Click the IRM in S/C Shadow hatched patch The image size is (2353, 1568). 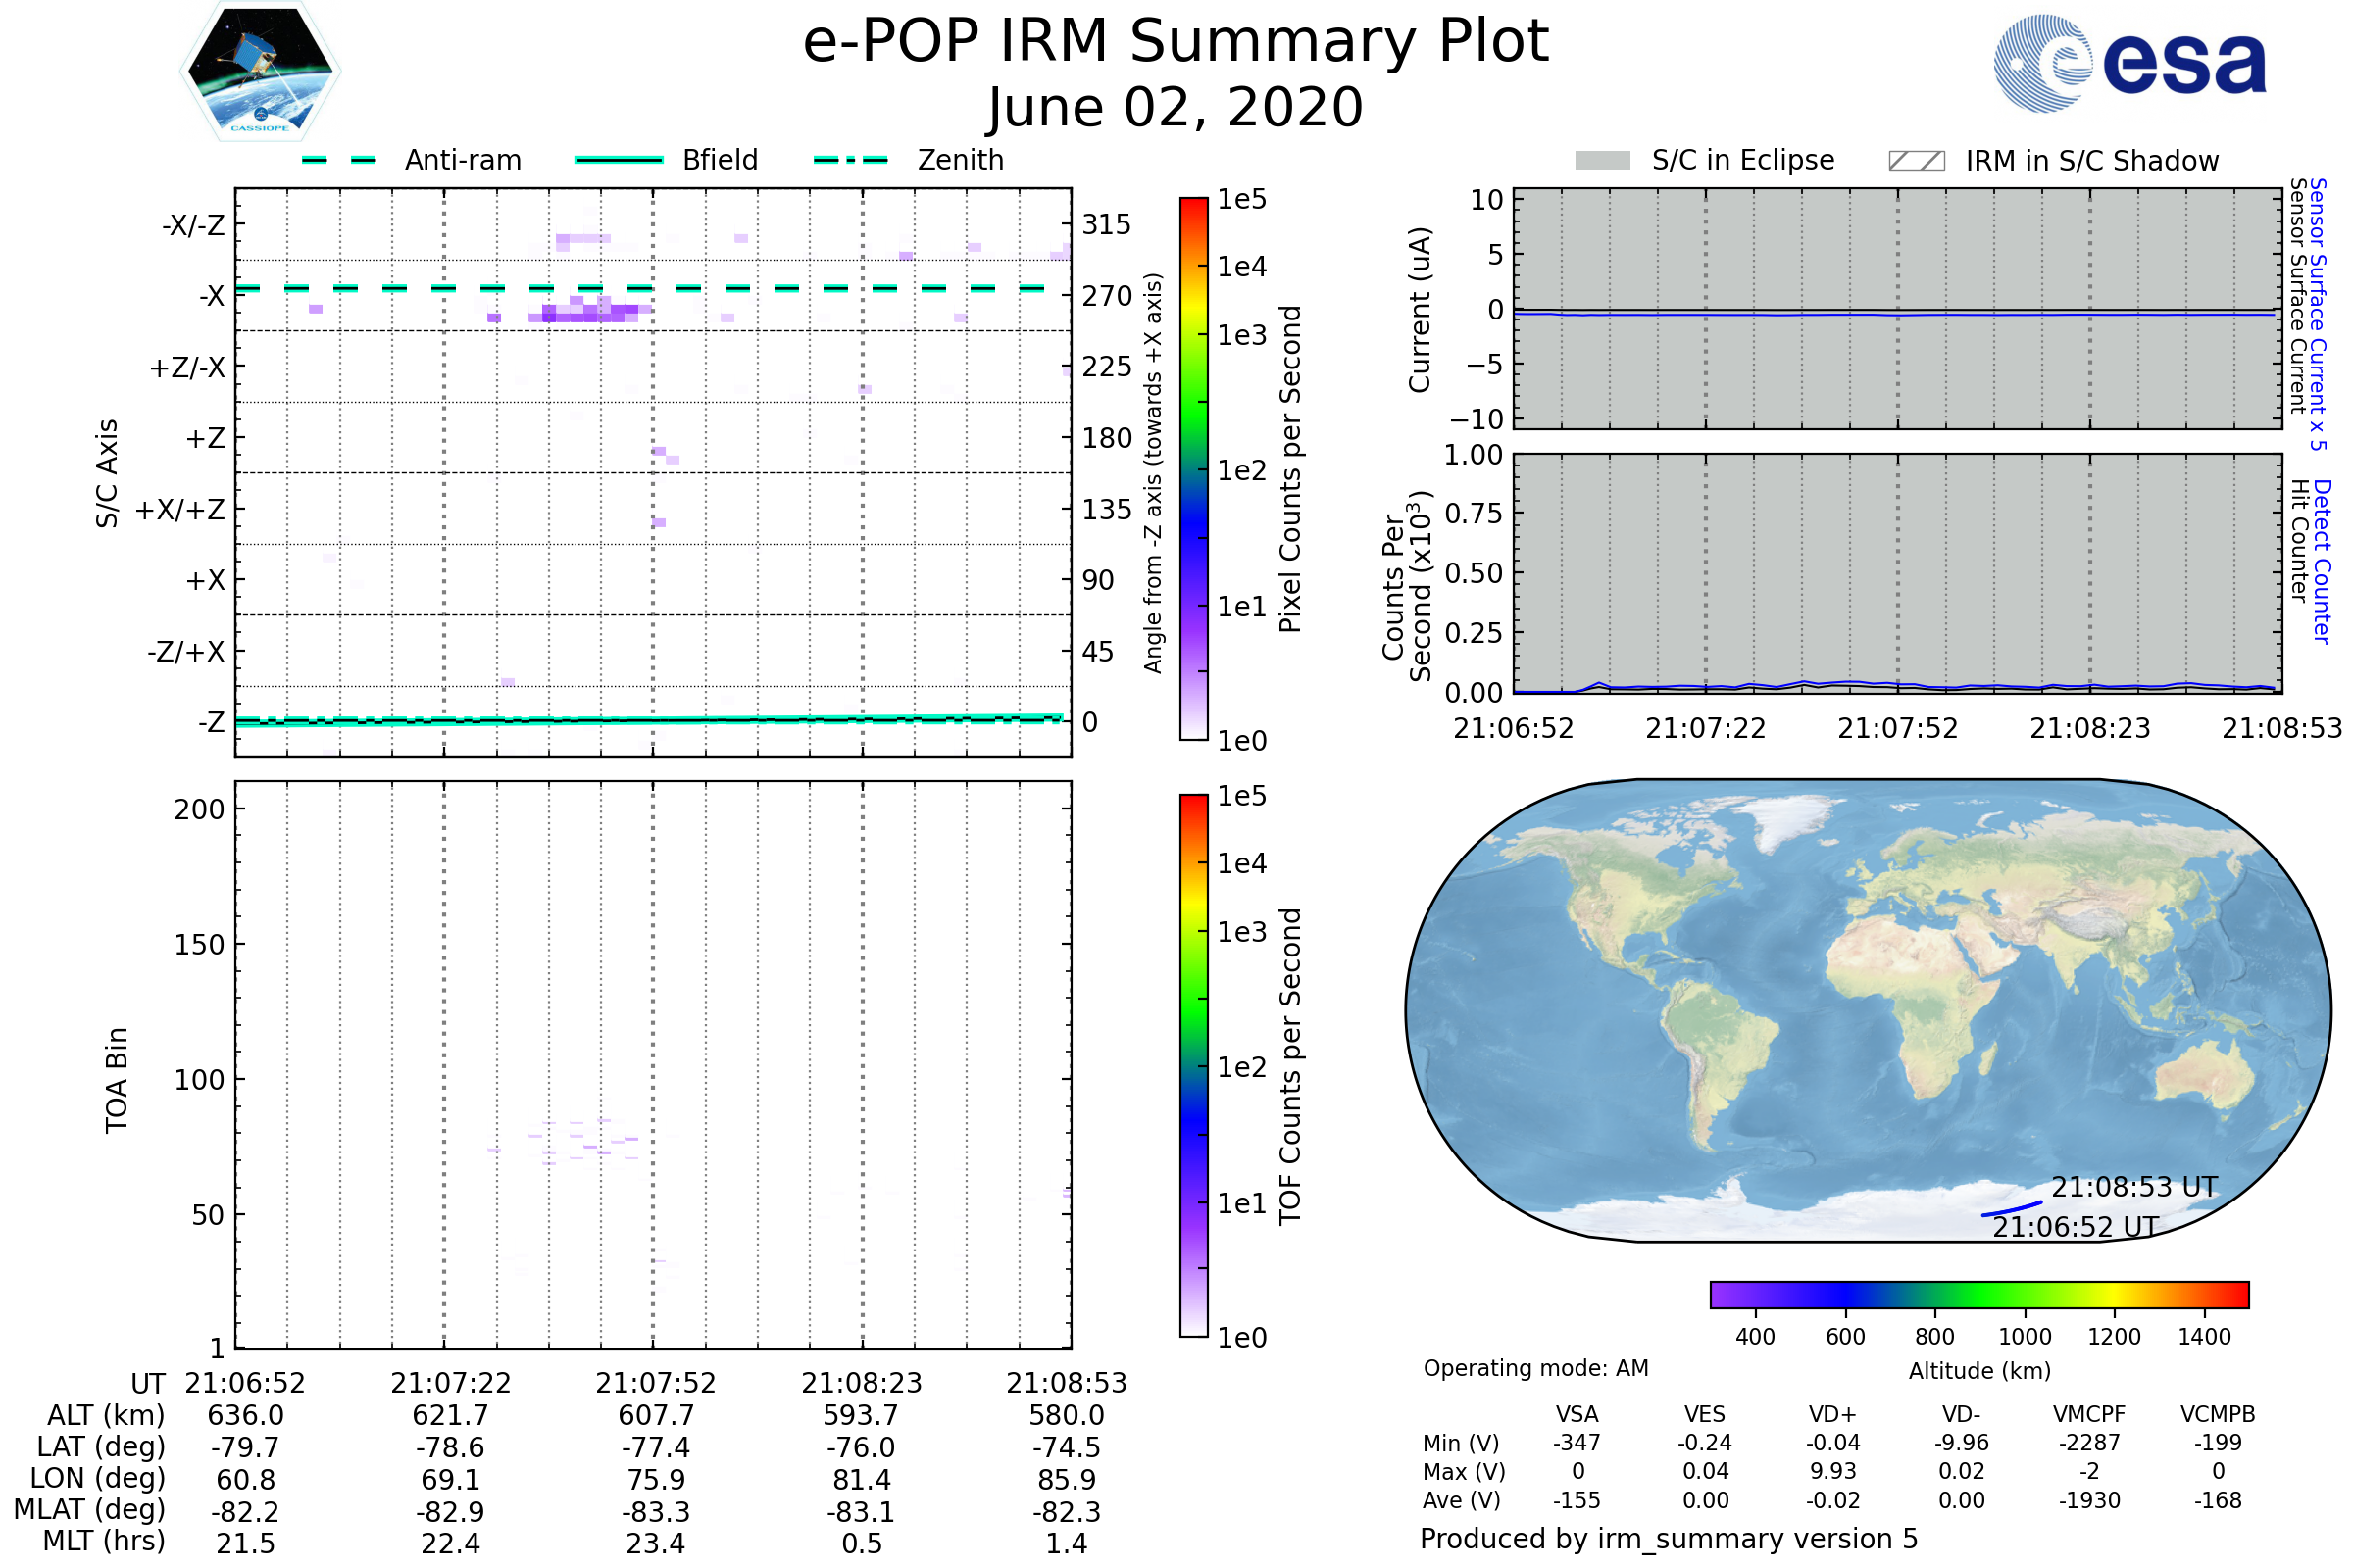coord(1916,161)
